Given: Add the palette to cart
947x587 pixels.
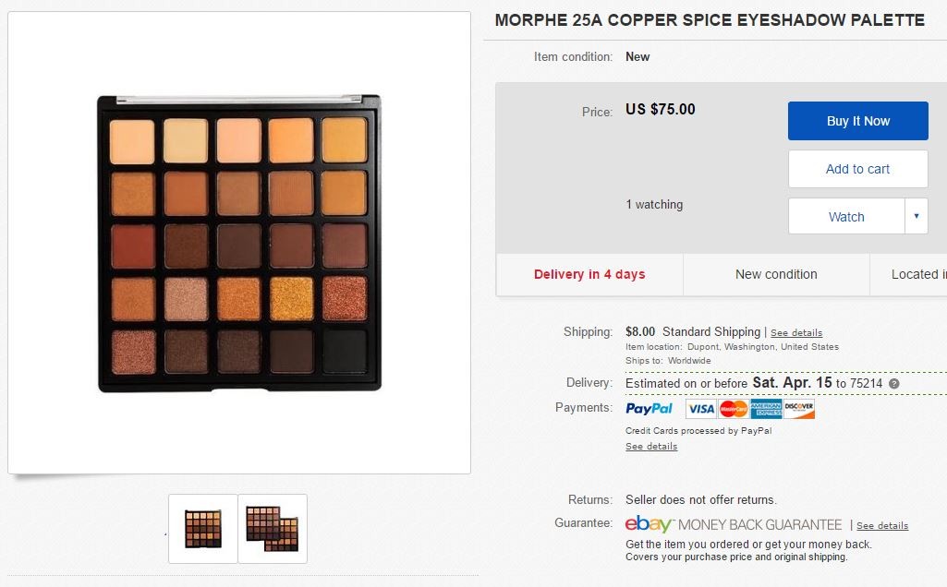Looking at the screenshot, I should point(857,169).
